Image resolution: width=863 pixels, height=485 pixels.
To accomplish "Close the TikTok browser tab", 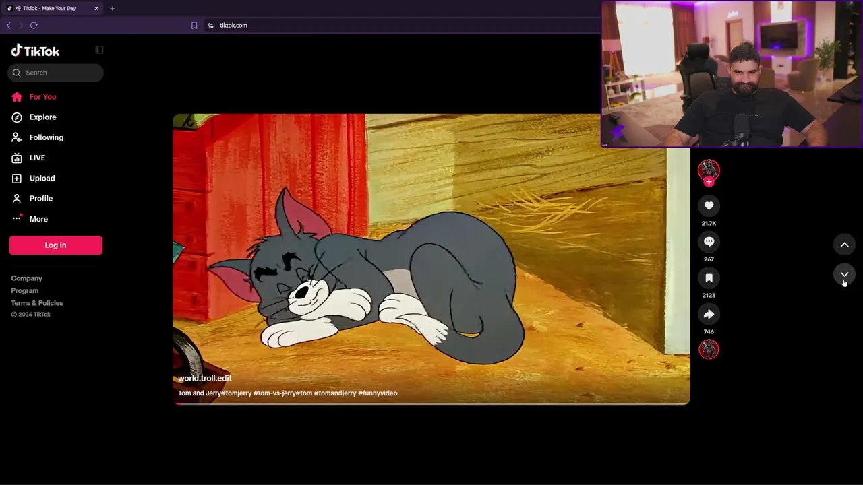I will pyautogui.click(x=96, y=9).
